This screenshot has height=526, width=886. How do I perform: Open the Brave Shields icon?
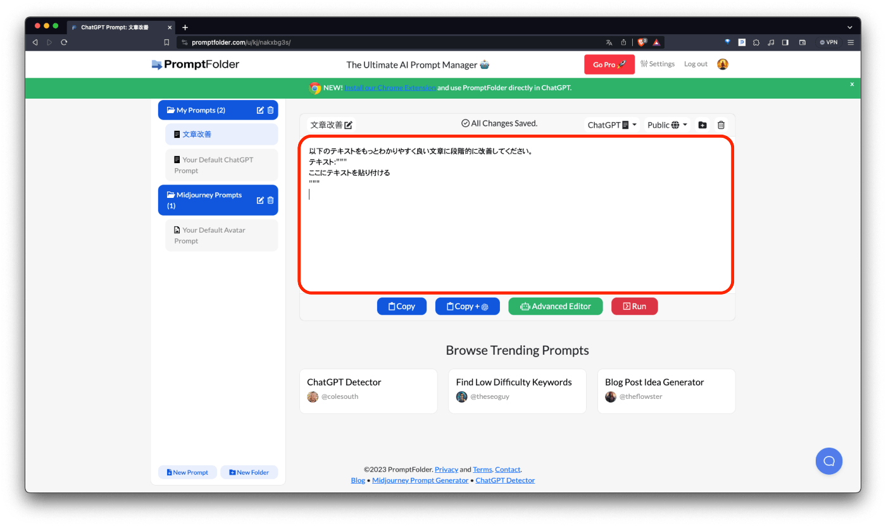point(642,42)
